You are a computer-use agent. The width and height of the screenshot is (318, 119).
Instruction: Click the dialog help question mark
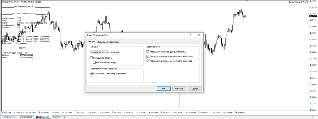[x=190, y=35]
